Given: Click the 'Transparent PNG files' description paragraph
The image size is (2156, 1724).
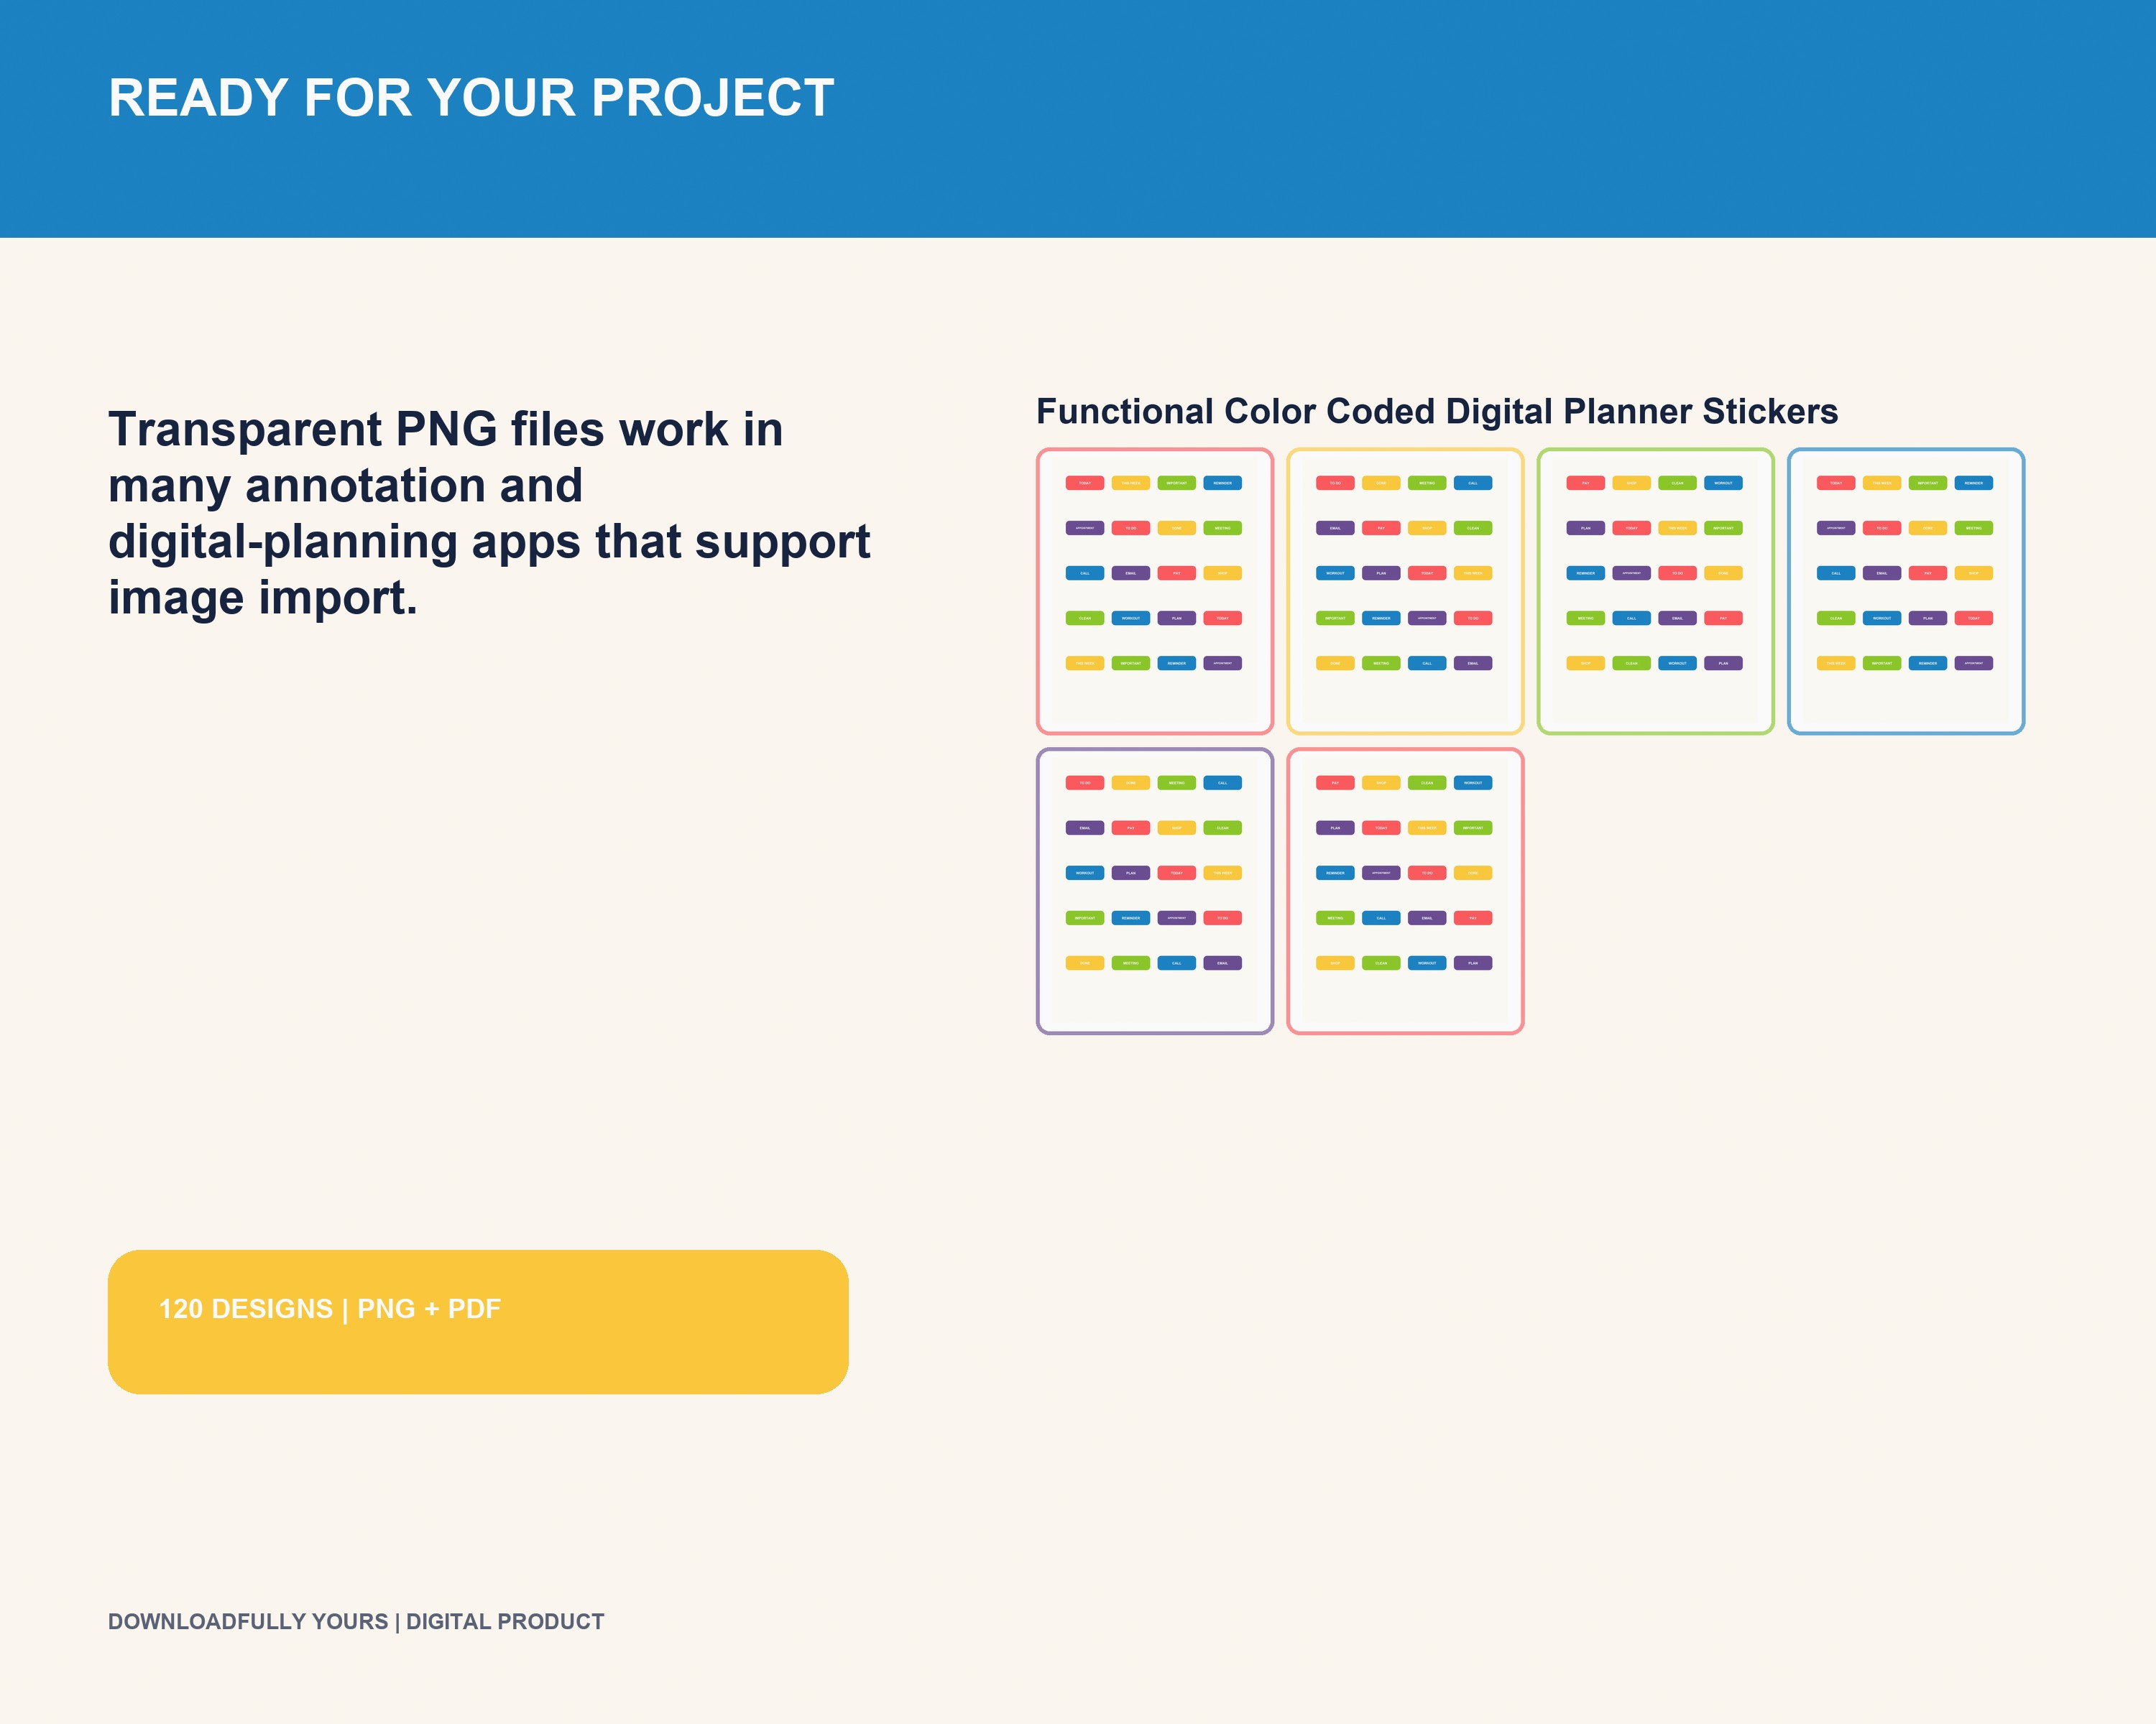Looking at the screenshot, I should point(489,513).
